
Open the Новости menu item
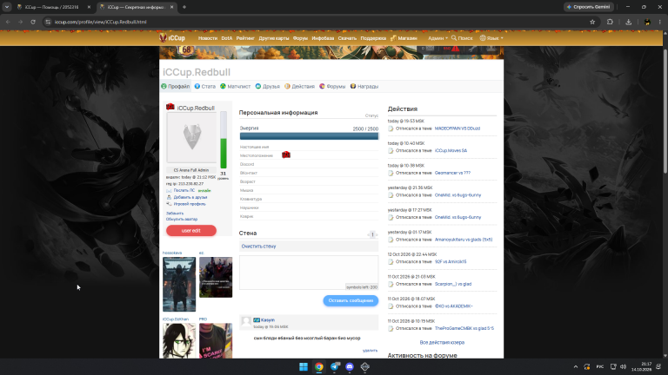[x=208, y=38]
